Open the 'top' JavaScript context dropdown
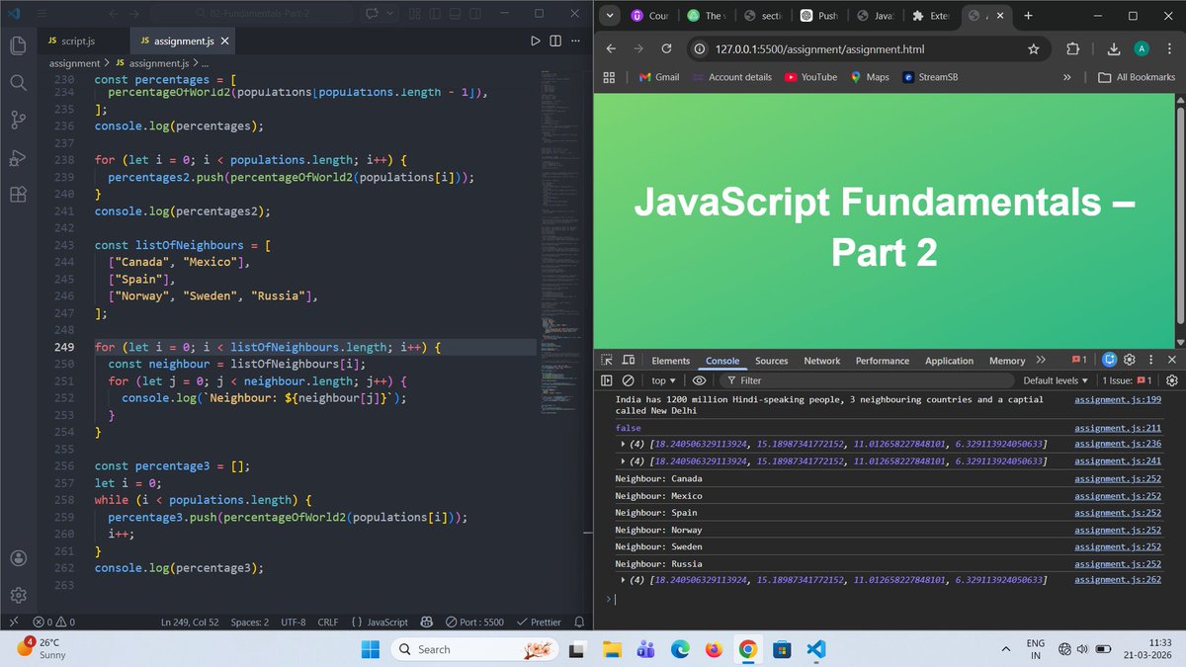The width and height of the screenshot is (1186, 667). pos(664,380)
